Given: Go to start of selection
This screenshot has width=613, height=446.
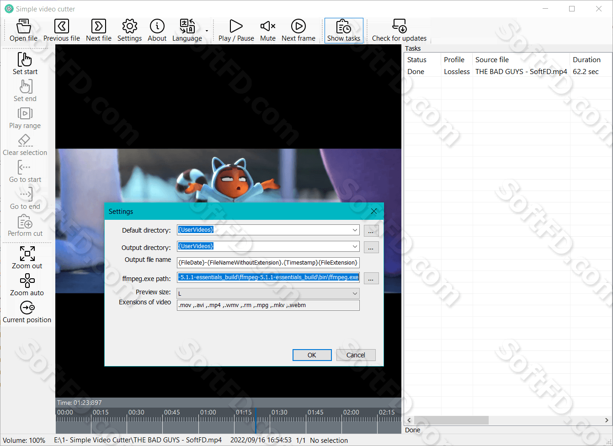Looking at the screenshot, I should tap(25, 171).
